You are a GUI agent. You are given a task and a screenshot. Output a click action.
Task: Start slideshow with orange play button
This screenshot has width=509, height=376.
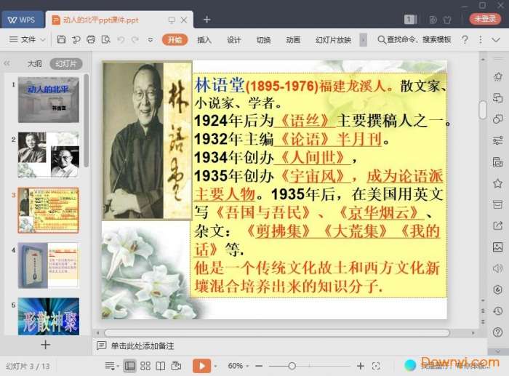[x=201, y=366]
